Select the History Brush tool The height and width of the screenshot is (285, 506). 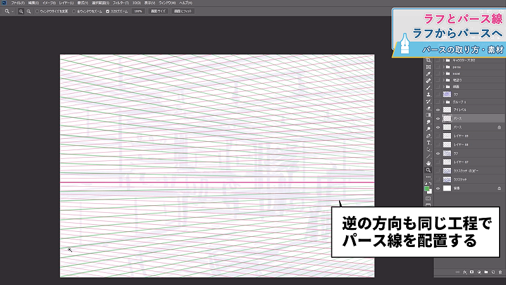pos(428,101)
